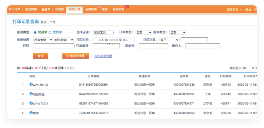Image resolution: width=264 pixels, height=128 pixels.
Task: Click tracking number 4303618360103
Action: (184, 113)
